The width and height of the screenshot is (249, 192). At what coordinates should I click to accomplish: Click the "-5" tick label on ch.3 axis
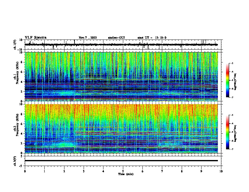21,166
